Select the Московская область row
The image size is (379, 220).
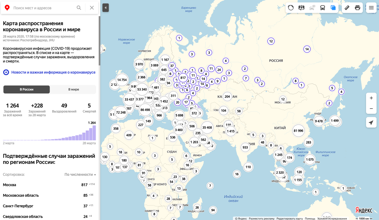[x=50, y=195]
